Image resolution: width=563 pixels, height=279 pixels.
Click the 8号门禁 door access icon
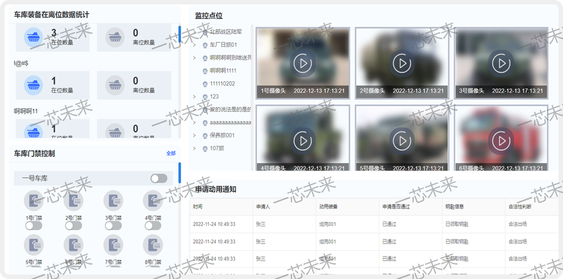click(153, 245)
